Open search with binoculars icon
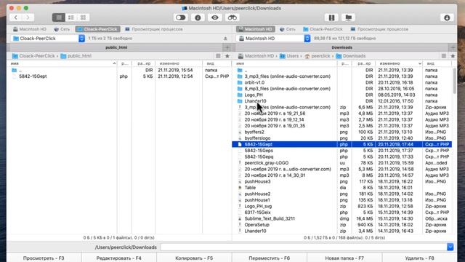Screen dimensions: 465x262 (232, 17)
